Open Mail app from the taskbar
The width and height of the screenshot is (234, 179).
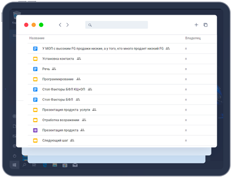tap(75, 165)
